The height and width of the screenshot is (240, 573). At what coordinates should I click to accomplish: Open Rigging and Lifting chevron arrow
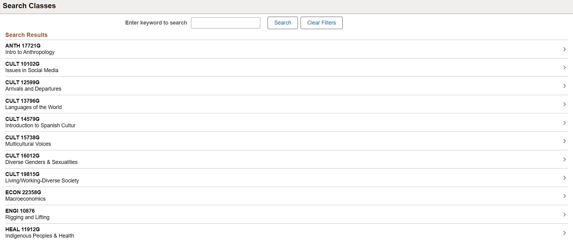(x=564, y=215)
